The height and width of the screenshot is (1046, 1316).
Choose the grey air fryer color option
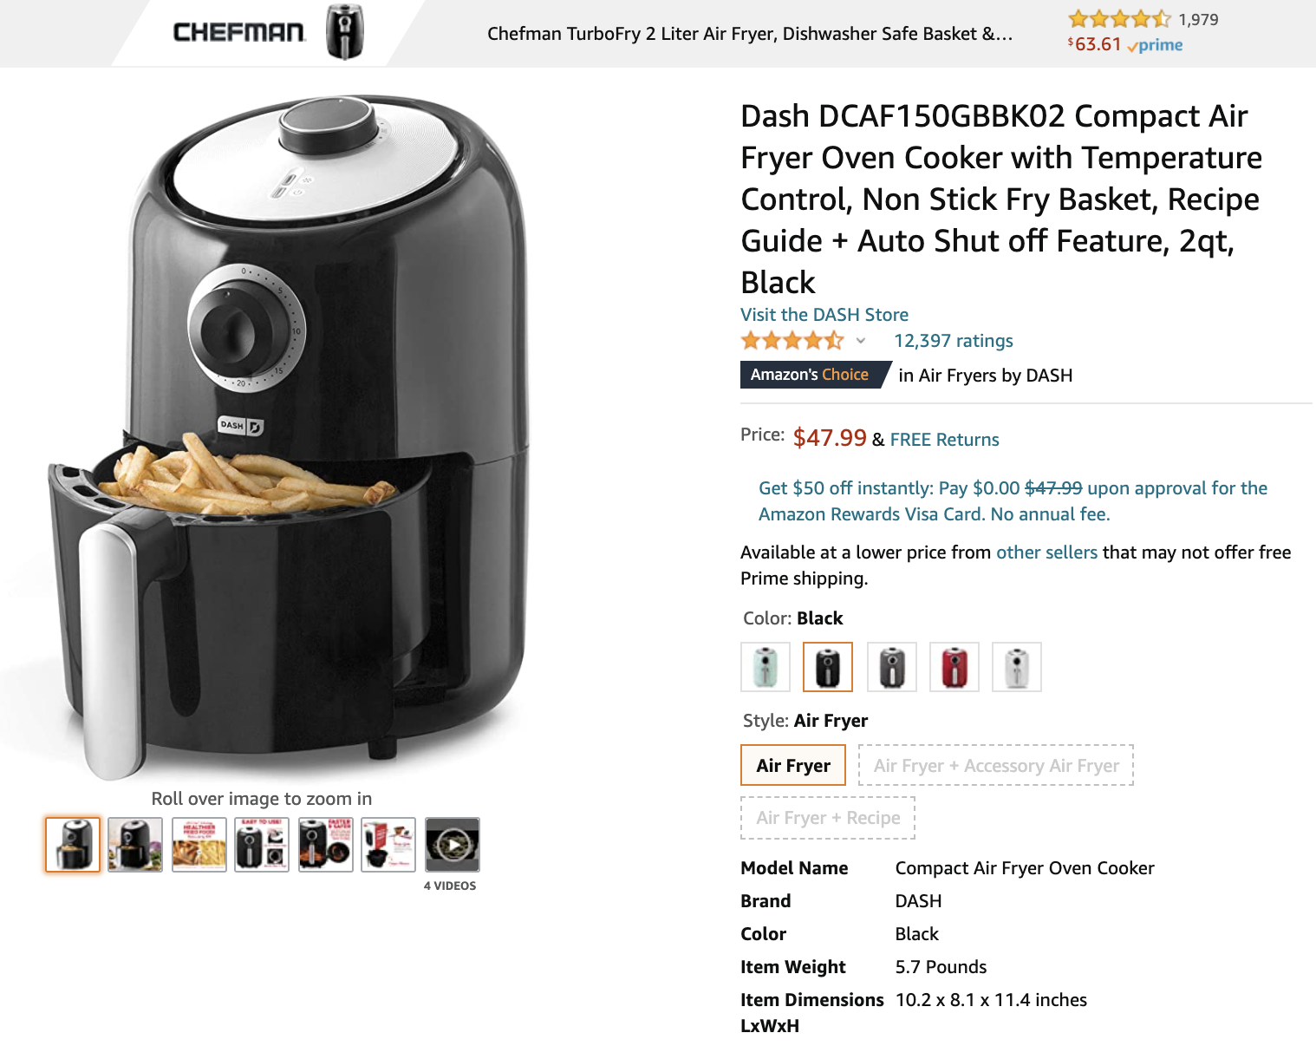click(891, 667)
